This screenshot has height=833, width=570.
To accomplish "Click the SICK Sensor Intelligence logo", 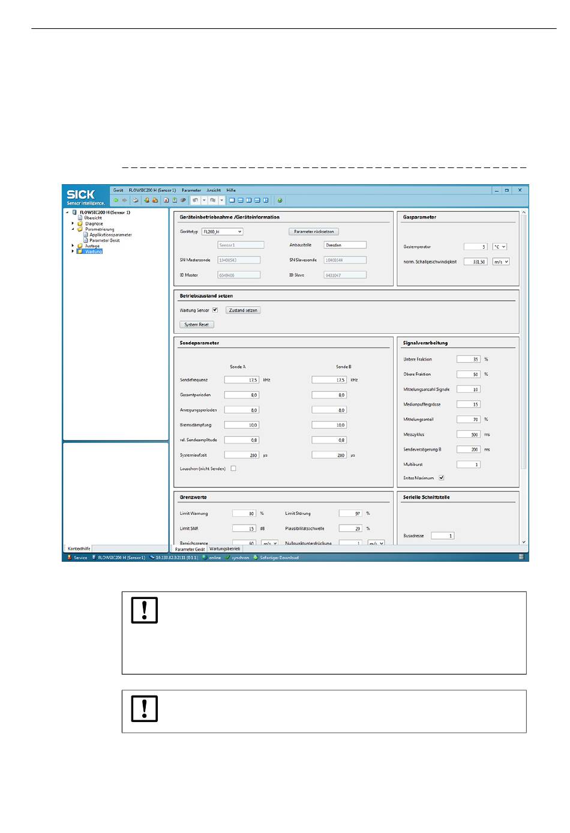I will tap(85, 196).
